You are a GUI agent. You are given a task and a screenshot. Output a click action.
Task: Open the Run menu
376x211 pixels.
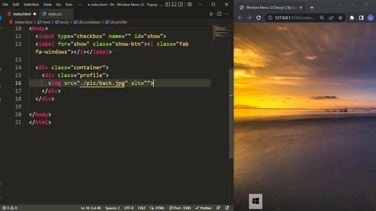click(69, 4)
